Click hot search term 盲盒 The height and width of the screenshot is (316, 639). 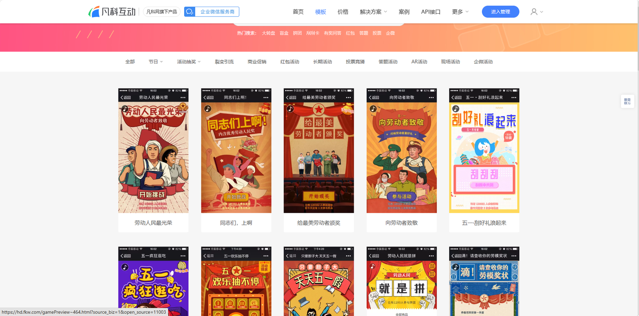coord(284,33)
